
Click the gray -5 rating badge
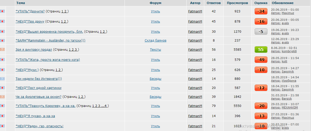[x=261, y=32]
